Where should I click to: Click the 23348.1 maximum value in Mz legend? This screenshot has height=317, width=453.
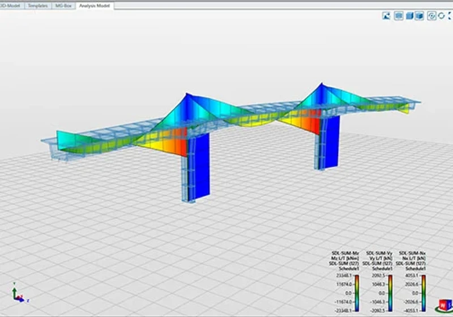click(344, 276)
